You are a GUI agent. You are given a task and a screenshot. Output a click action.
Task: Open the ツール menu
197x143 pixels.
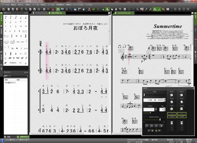(51, 5)
